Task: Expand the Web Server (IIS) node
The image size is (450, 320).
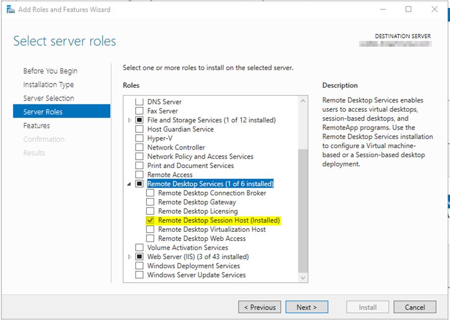Action: 130,256
